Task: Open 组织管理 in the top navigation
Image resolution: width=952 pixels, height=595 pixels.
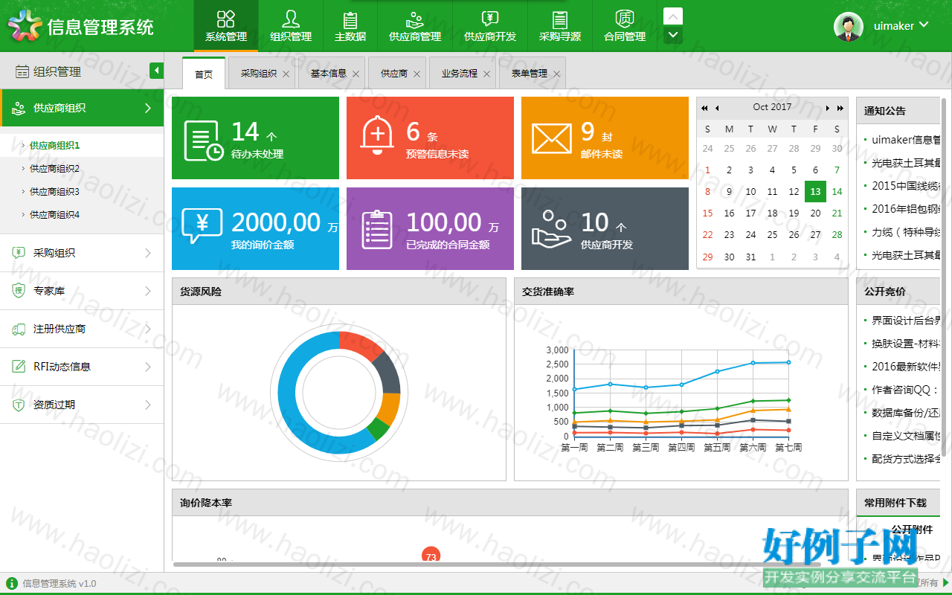Action: 291,25
